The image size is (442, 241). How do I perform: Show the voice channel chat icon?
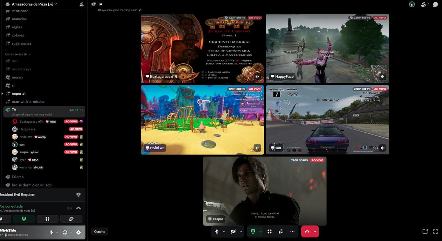[x=436, y=4]
